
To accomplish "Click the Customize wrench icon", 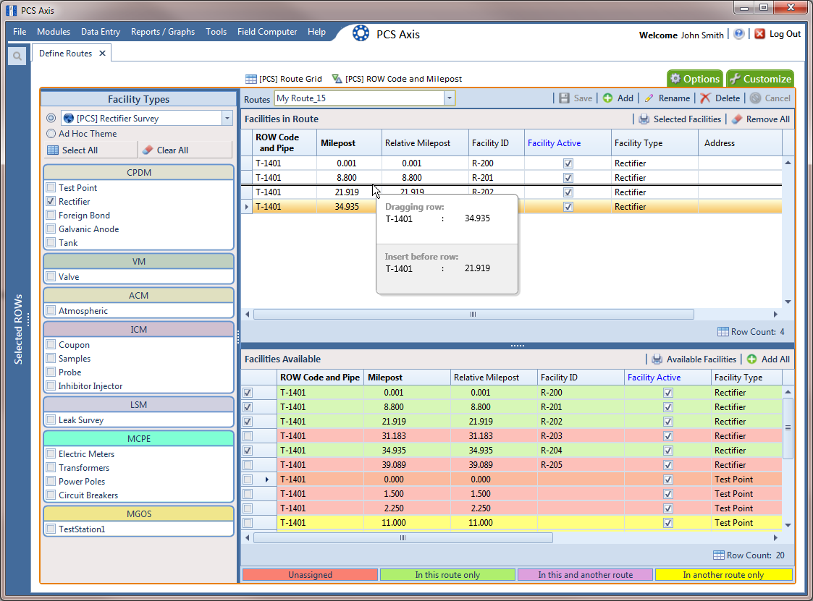I will click(x=735, y=79).
